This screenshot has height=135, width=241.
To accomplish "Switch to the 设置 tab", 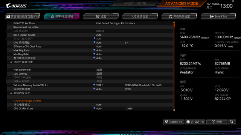I will [101, 16].
